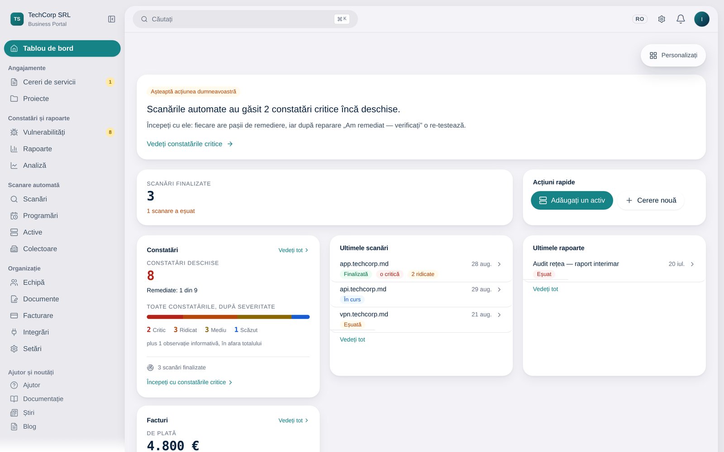Open settings via the top-bar gear icon
This screenshot has height=452, width=724.
coord(662,19)
